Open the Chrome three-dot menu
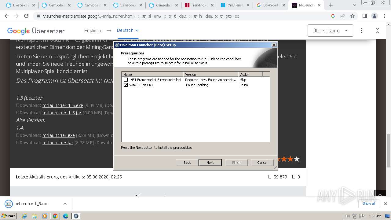Viewport: 391px width, 220px height. pyautogui.click(x=384, y=16)
